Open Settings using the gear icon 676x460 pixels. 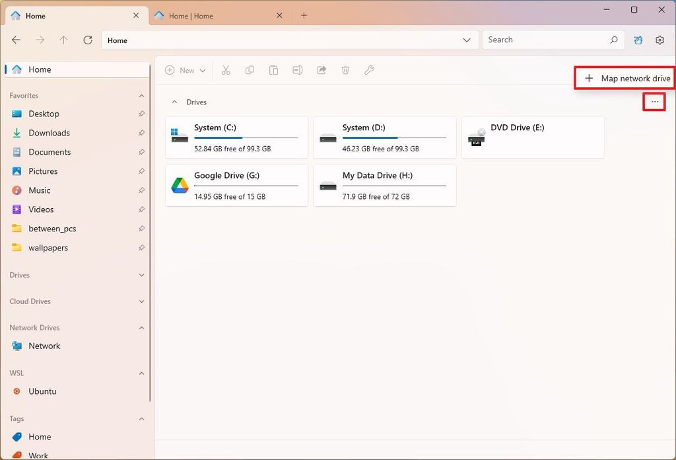659,40
